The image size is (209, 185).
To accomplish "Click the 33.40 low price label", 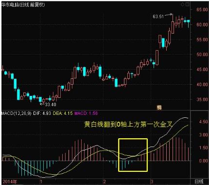I will 51,105.
